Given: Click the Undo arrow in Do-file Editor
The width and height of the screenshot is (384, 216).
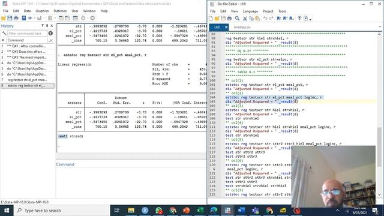Looking at the screenshot, I should click(x=265, y=19).
